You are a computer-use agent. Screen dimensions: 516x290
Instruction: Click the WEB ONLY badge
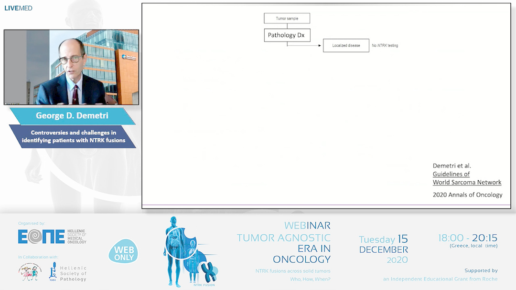pos(123,251)
